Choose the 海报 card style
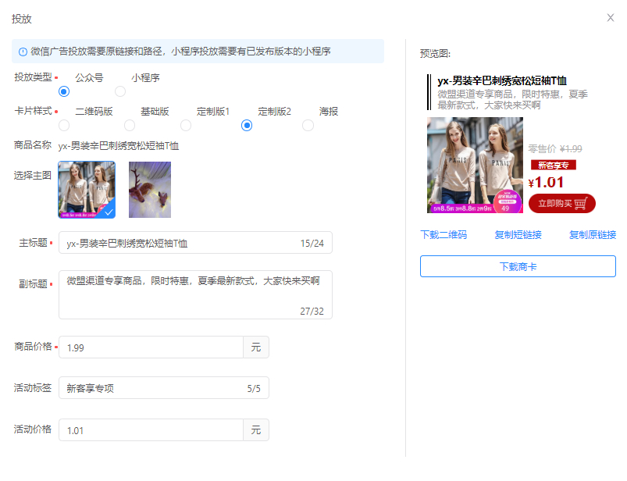The height and width of the screenshot is (481, 627). point(308,126)
